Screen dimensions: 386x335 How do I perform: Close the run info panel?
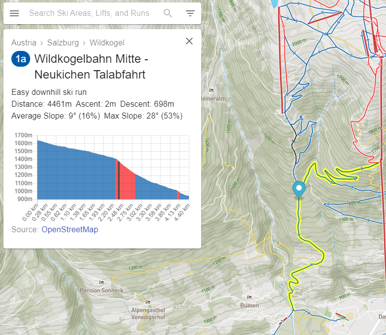click(189, 41)
